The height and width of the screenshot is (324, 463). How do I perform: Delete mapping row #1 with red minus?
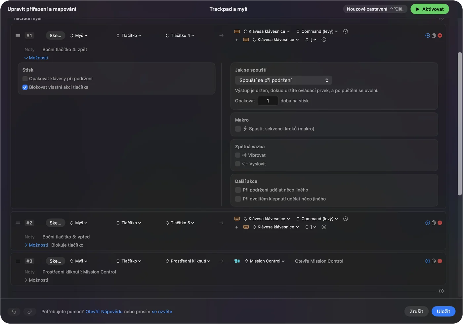click(440, 35)
